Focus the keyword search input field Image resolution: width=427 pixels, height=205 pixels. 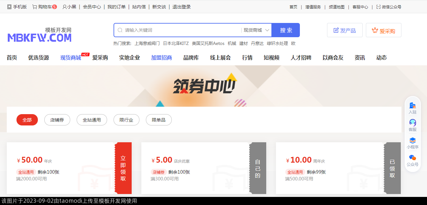point(181,30)
